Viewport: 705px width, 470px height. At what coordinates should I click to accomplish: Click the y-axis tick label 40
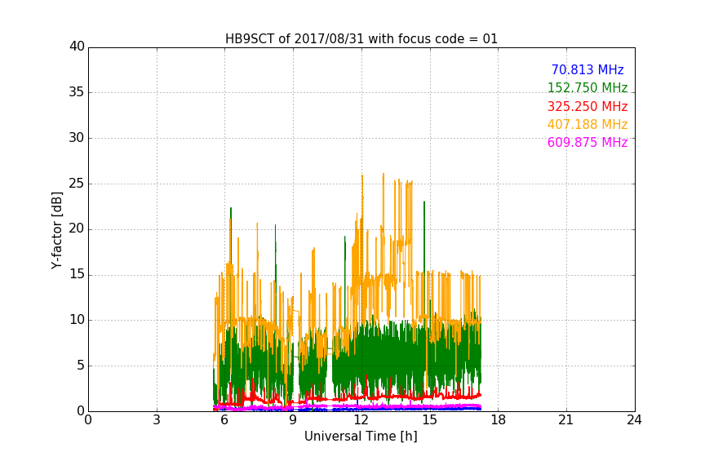pos(77,47)
